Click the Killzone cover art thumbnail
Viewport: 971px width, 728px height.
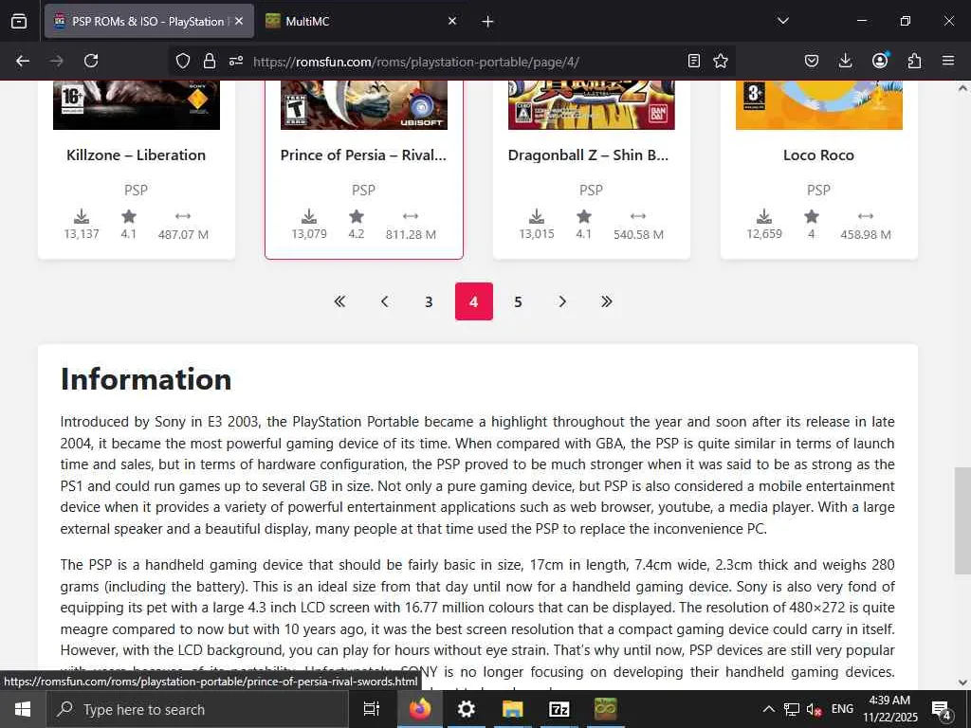[x=137, y=105]
